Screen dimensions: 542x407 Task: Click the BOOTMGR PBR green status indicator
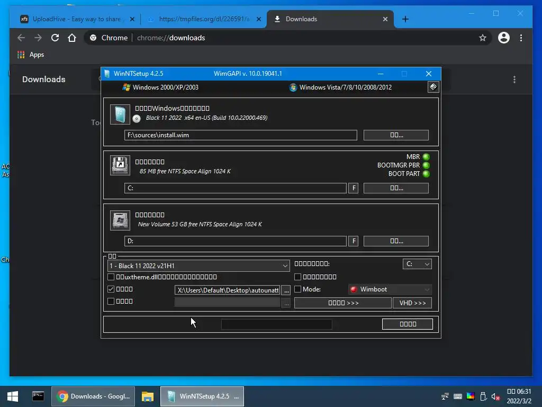coord(426,165)
